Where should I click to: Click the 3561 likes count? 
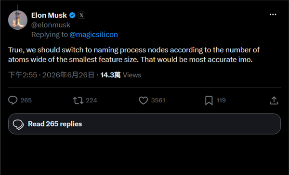click(158, 100)
